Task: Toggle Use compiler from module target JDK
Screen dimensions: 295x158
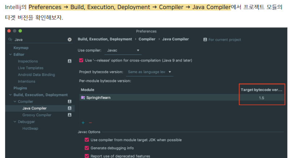Action: tap(87, 140)
